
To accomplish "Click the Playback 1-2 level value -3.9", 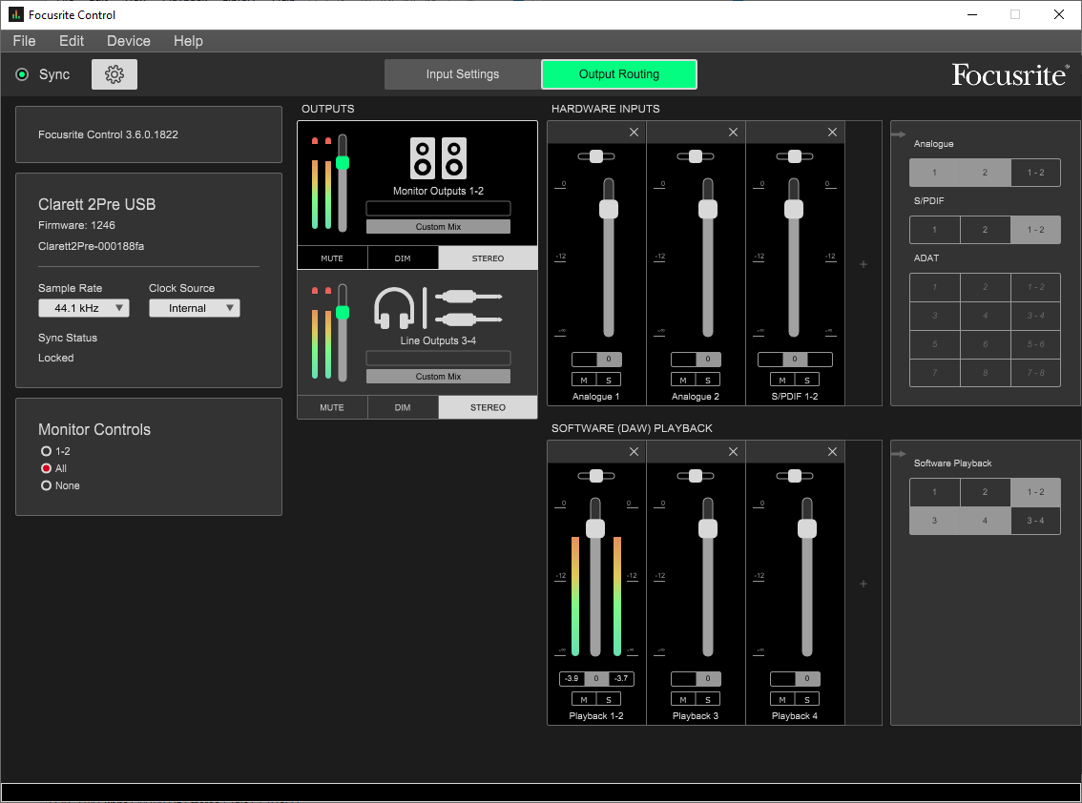I will click(572, 679).
